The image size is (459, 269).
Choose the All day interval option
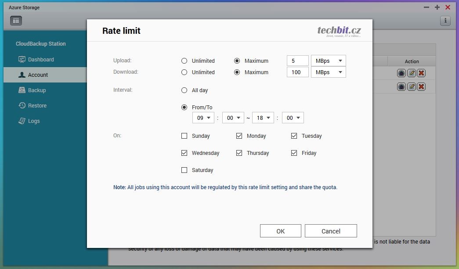[x=184, y=90]
